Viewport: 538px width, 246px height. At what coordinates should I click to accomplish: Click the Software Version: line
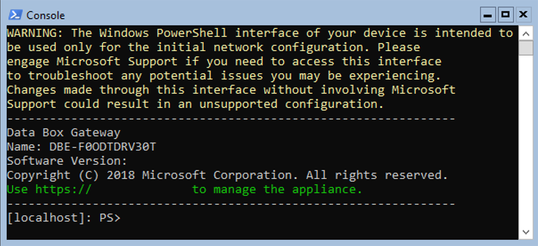coord(67,161)
